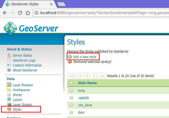Screen dimensions: 169x118
Task: Open the Workspaces link
Action: pos(21,90)
